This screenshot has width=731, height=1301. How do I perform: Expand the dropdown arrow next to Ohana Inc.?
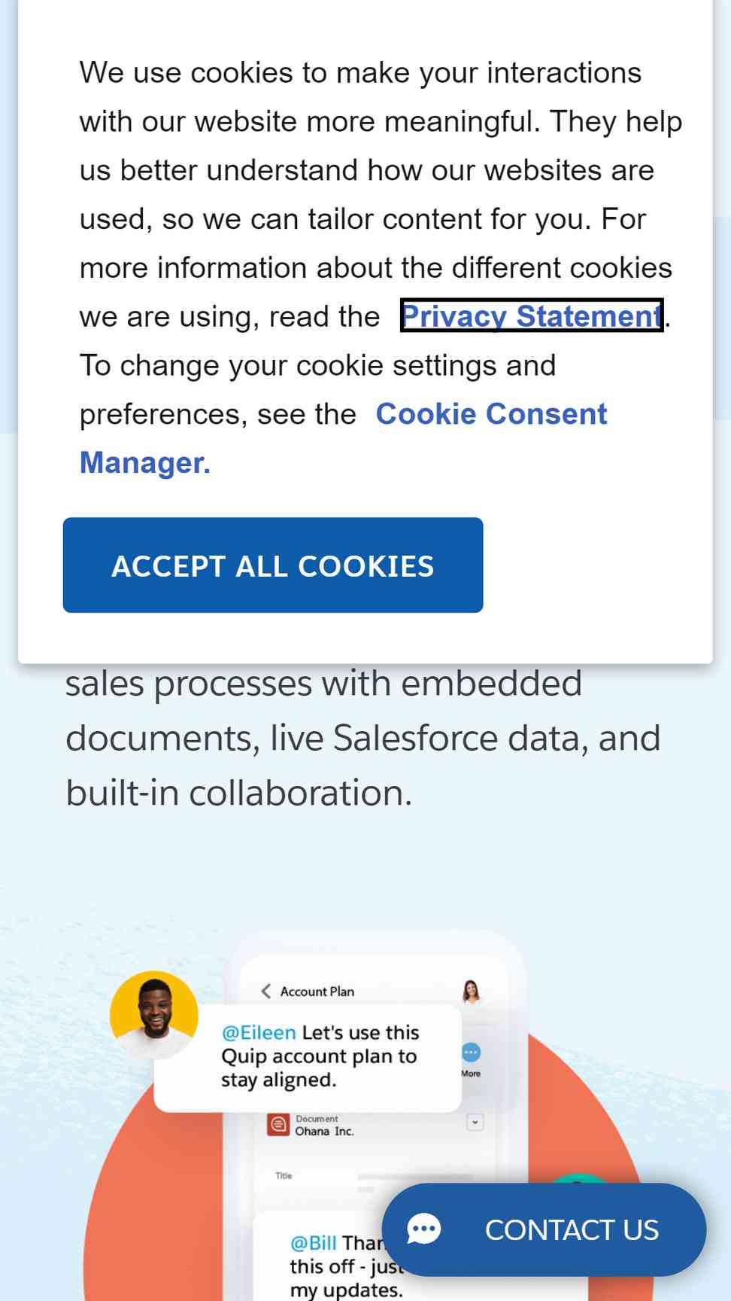coord(475,1122)
